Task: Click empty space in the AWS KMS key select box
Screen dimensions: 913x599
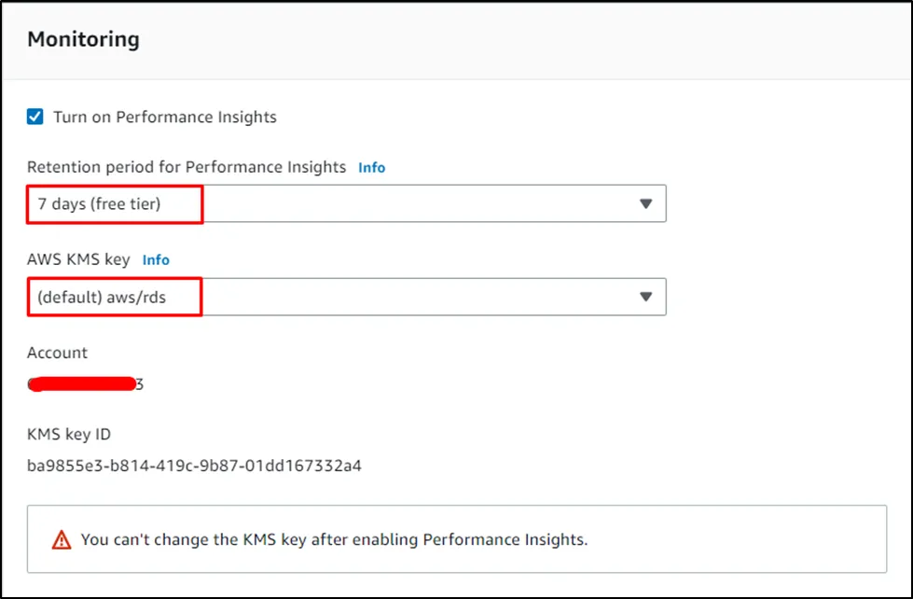Action: coord(420,297)
